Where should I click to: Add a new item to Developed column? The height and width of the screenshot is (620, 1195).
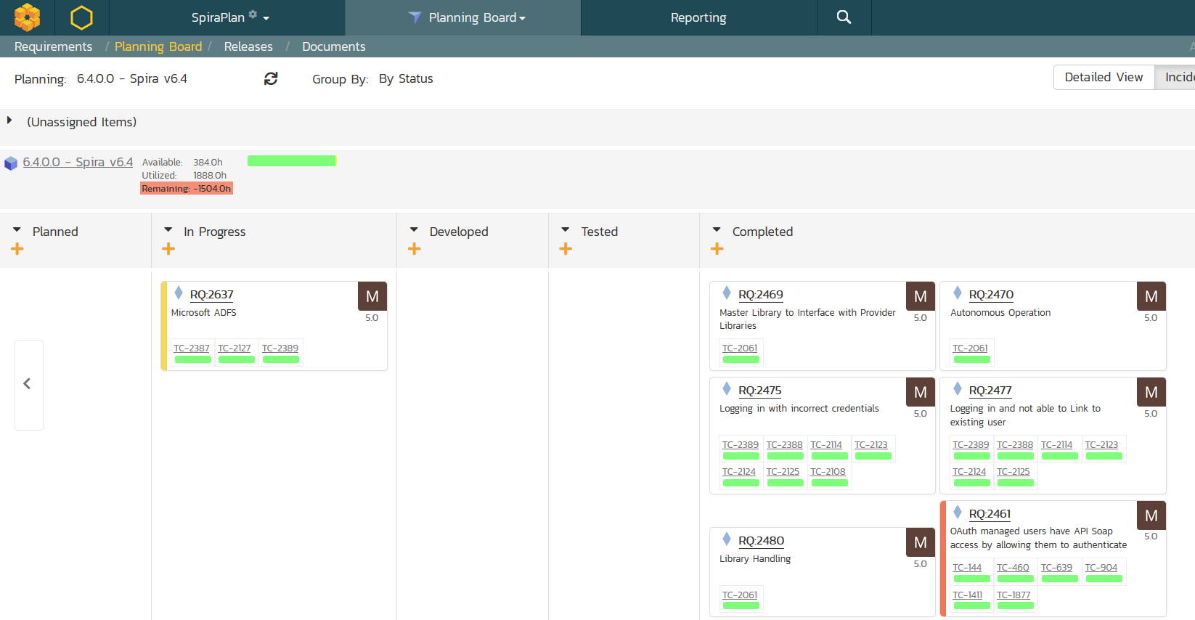pyautogui.click(x=415, y=249)
